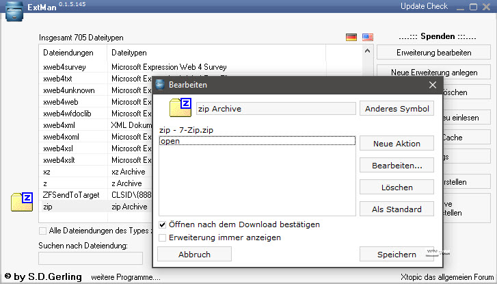Image resolution: width=497 pixels, height=284 pixels.
Task: Click the Bearbeiten... action button
Action: click(x=397, y=166)
